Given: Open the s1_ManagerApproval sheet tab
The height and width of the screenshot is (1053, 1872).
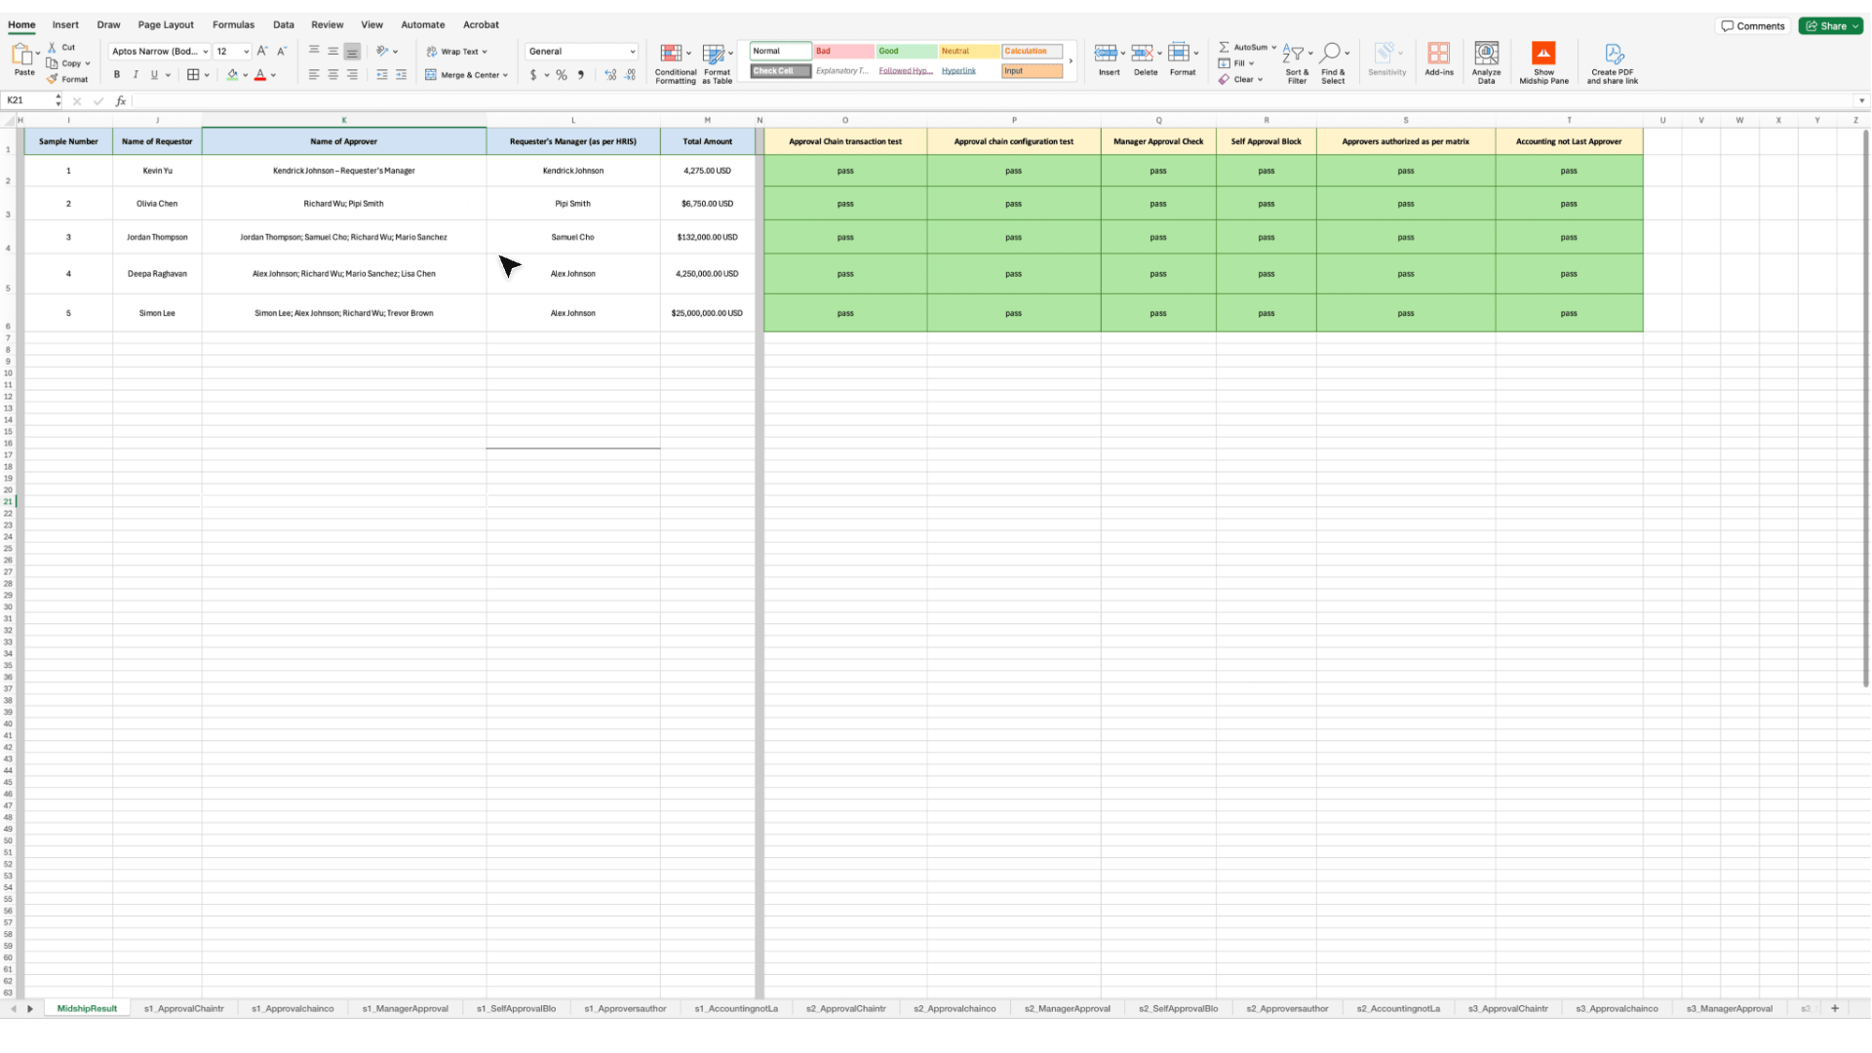Looking at the screenshot, I should (405, 1008).
